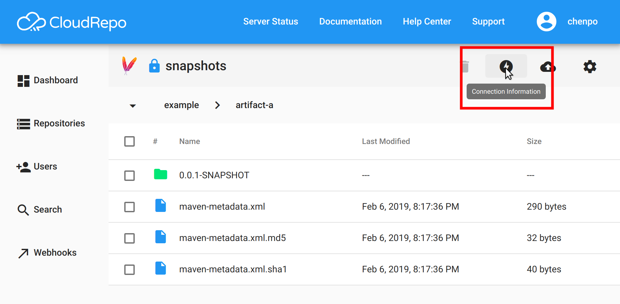Viewport: 620px width, 304px height.
Task: Open Support in top navigation
Action: [489, 22]
